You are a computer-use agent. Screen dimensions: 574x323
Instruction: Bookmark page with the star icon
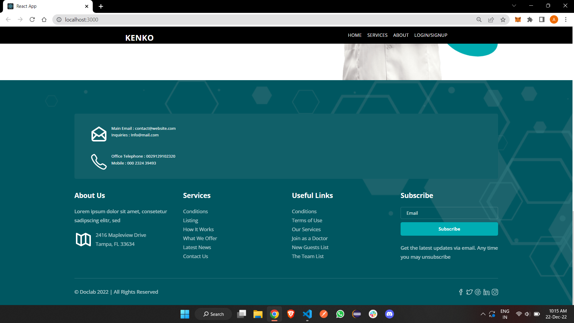pyautogui.click(x=503, y=20)
